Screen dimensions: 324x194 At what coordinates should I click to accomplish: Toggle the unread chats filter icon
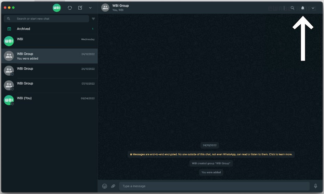[x=93, y=19]
